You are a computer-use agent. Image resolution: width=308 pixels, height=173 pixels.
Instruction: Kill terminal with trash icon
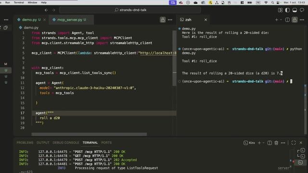point(276,143)
